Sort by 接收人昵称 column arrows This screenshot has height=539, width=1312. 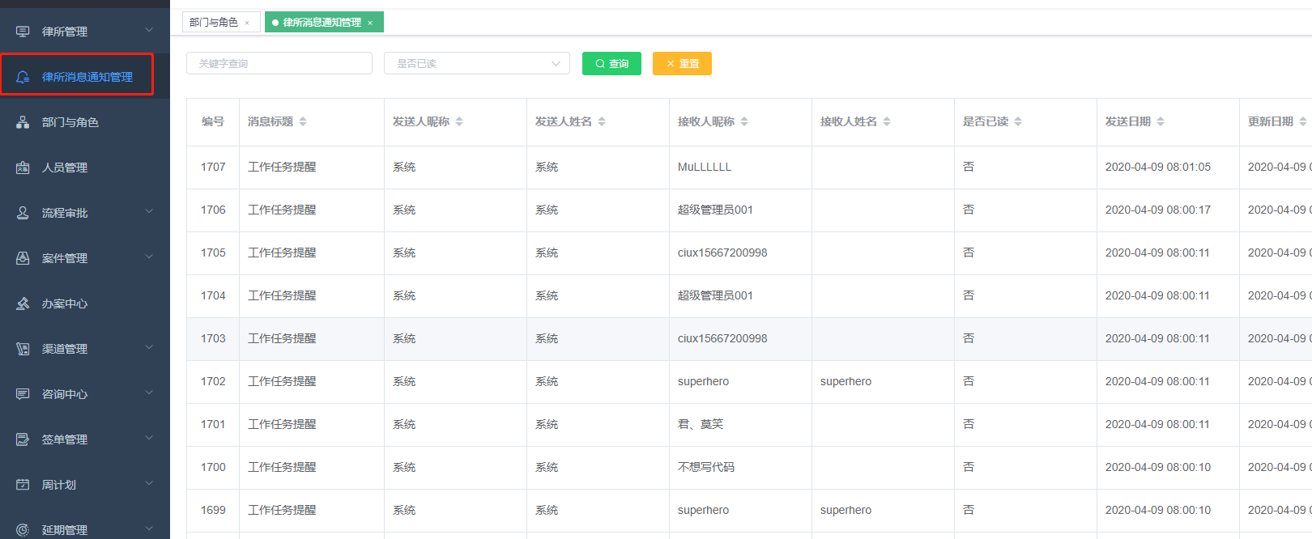pos(744,121)
